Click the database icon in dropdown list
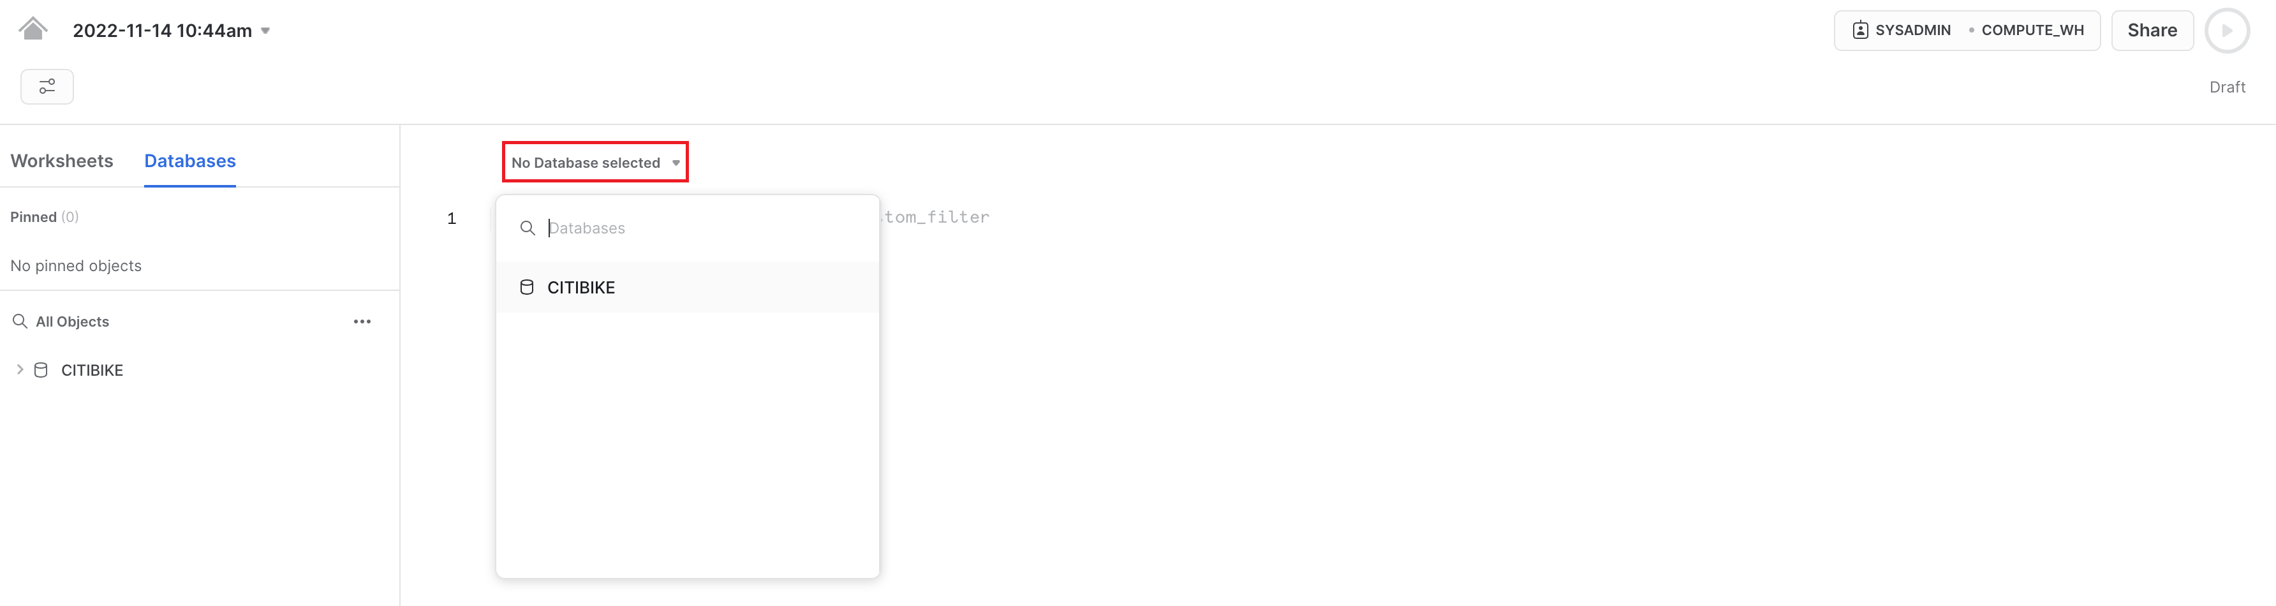 527,287
